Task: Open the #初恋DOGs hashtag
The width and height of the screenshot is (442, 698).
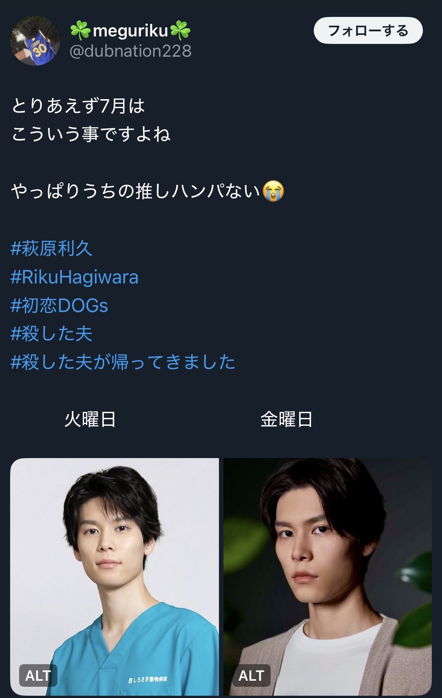Action: 60,305
